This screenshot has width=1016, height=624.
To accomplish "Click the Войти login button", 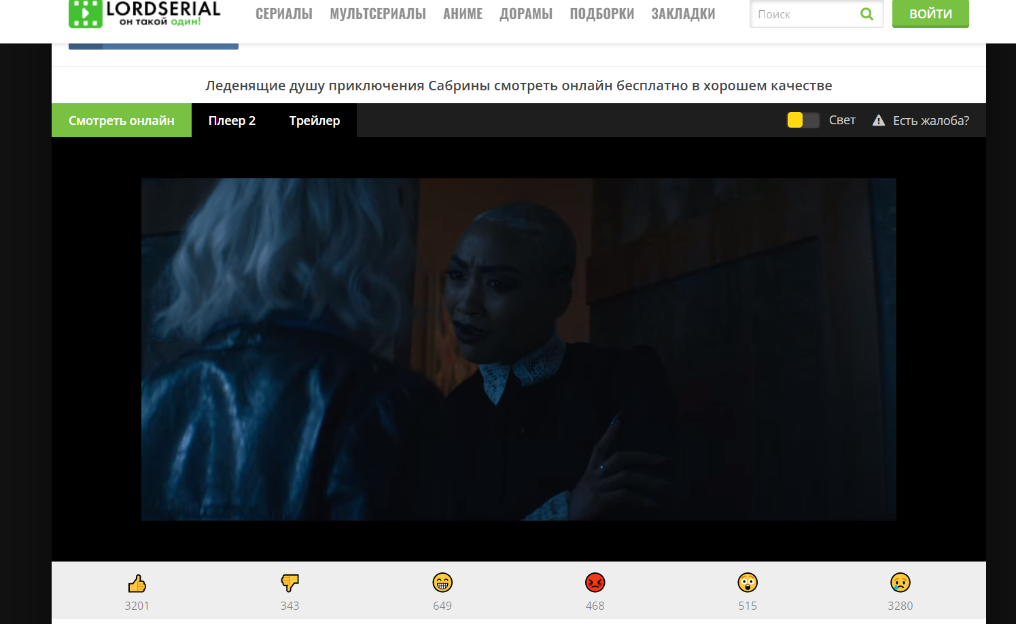I will point(930,14).
